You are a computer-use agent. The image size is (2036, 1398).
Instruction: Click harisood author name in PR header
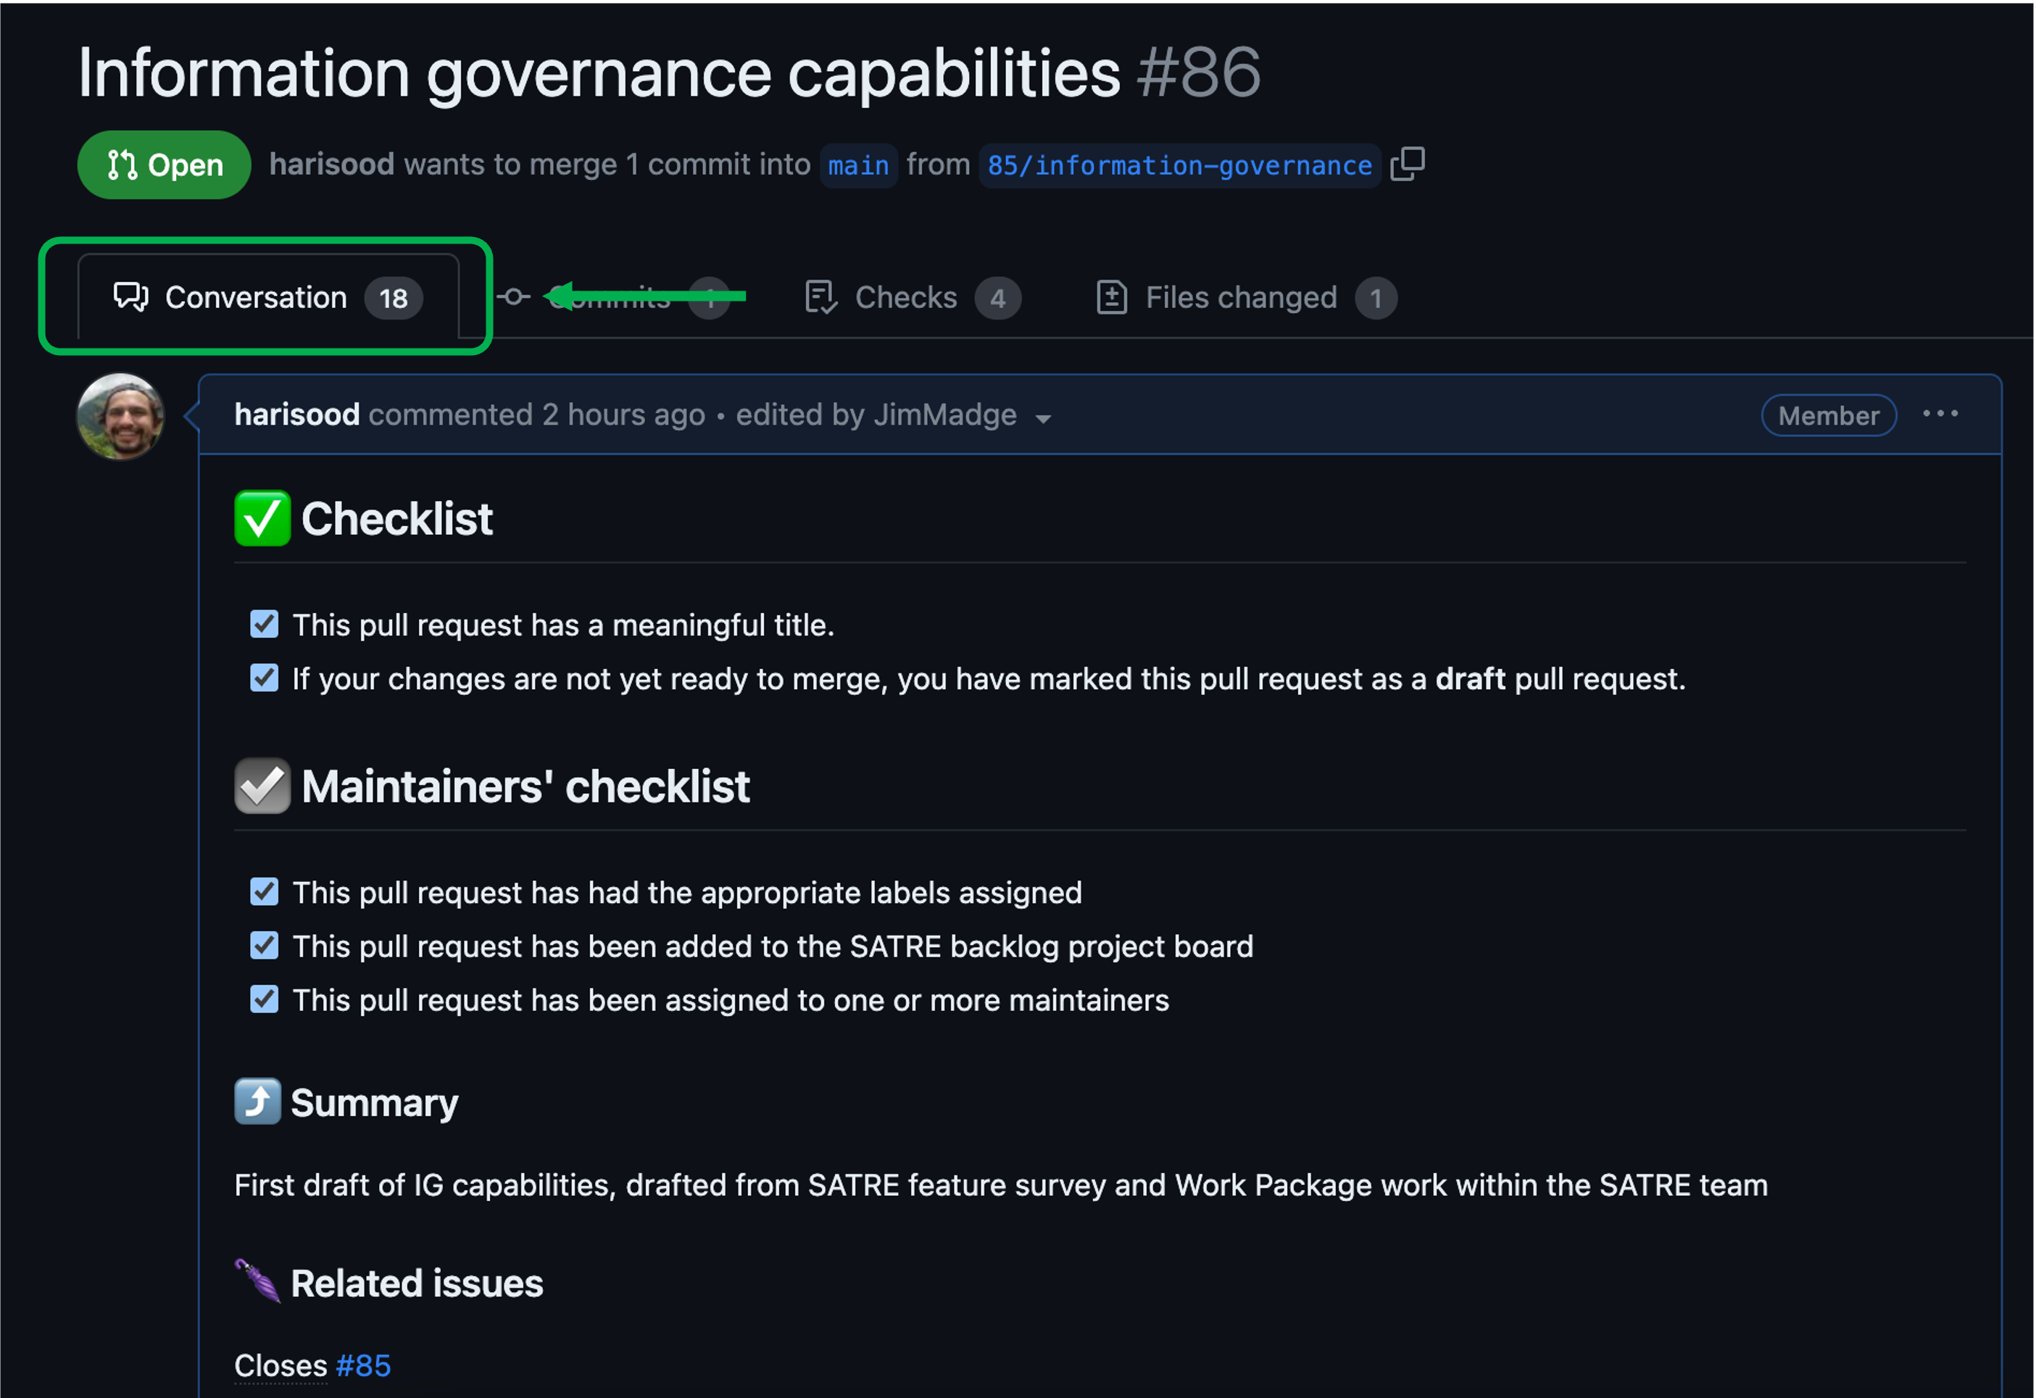[332, 165]
